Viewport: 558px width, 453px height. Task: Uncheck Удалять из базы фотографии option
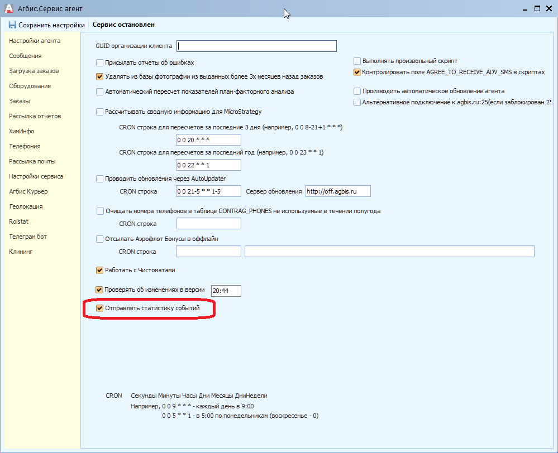click(99, 77)
